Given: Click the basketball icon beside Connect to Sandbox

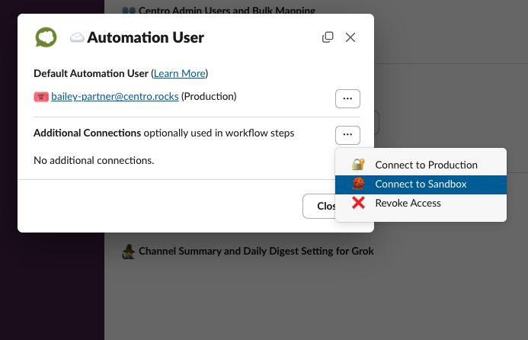Looking at the screenshot, I should 358,184.
